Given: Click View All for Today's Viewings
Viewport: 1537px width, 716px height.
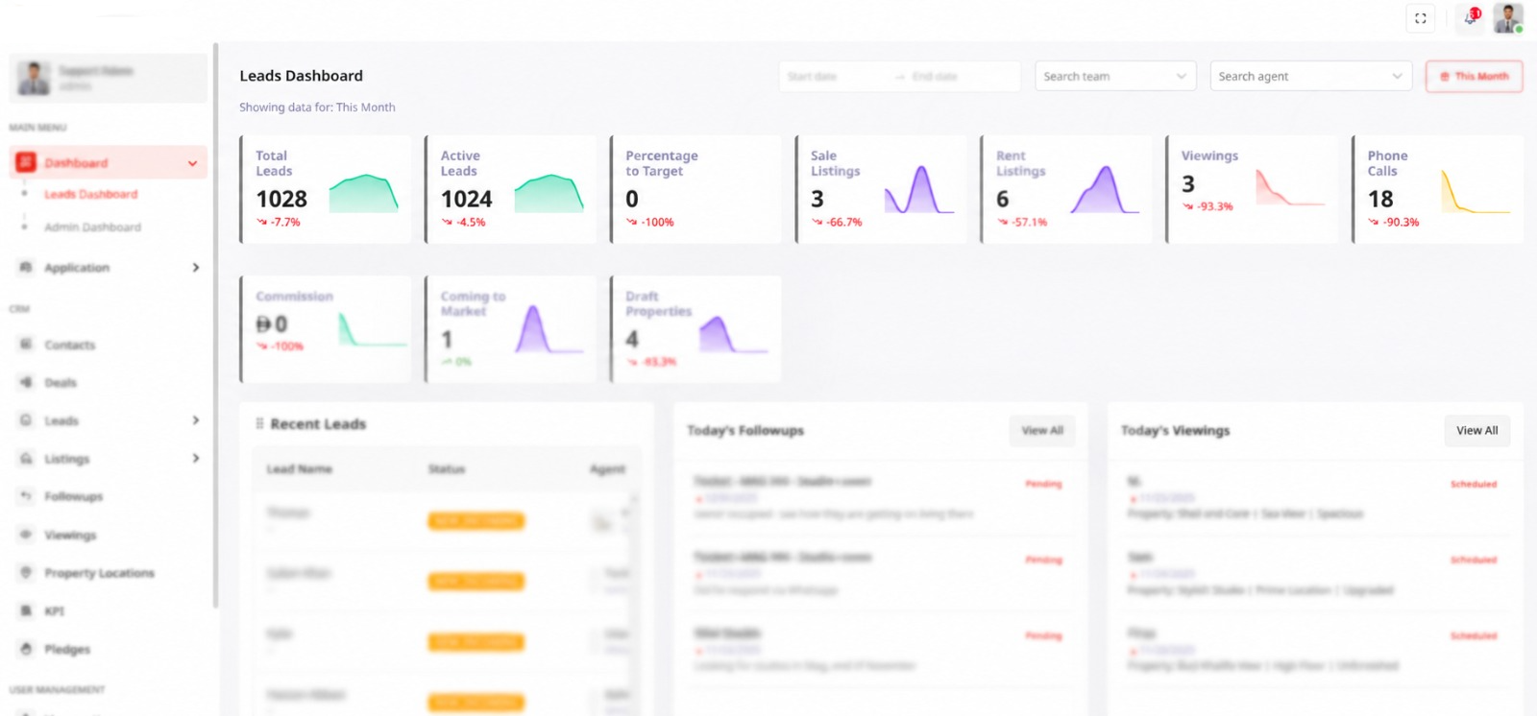Looking at the screenshot, I should 1476,430.
